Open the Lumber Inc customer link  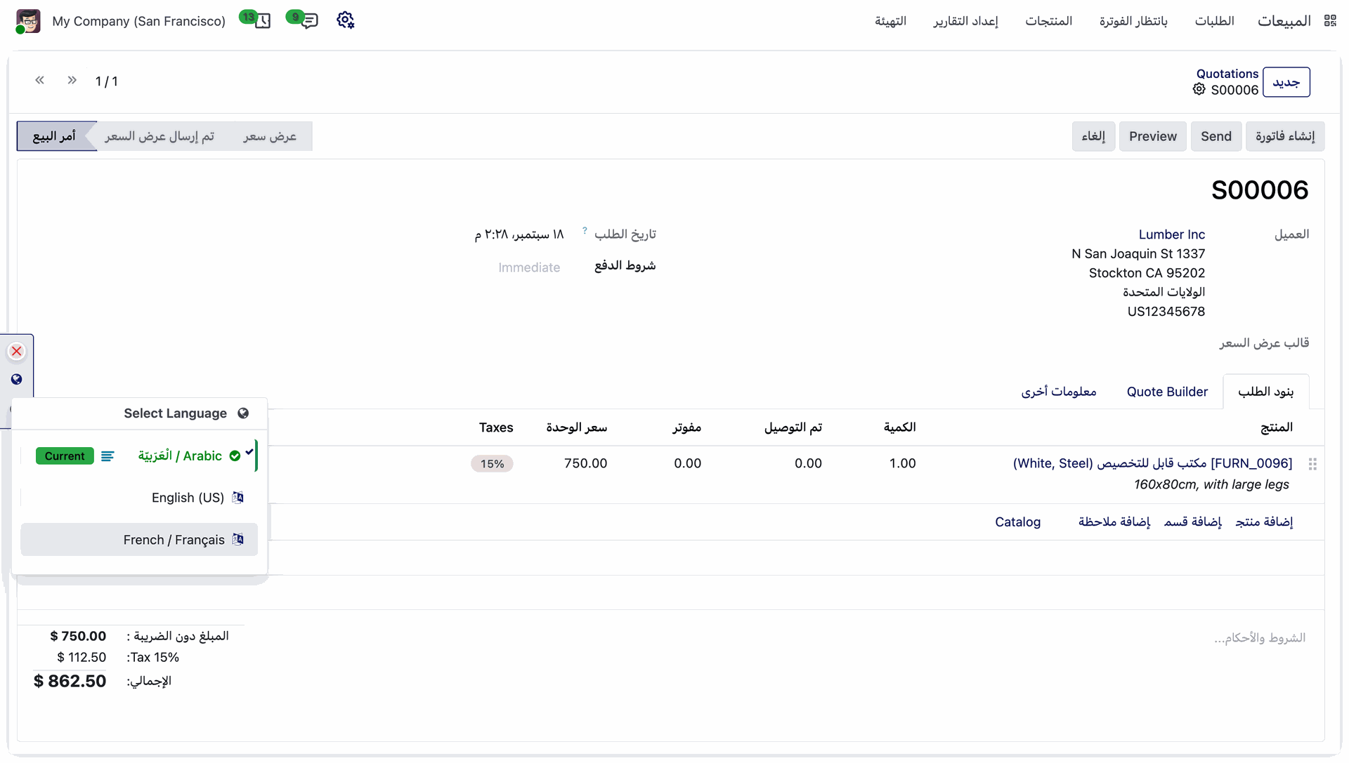pos(1171,234)
